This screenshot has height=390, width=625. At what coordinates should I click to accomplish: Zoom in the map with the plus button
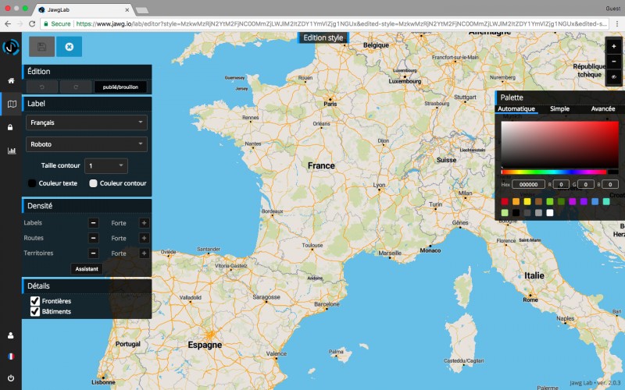[x=614, y=46]
